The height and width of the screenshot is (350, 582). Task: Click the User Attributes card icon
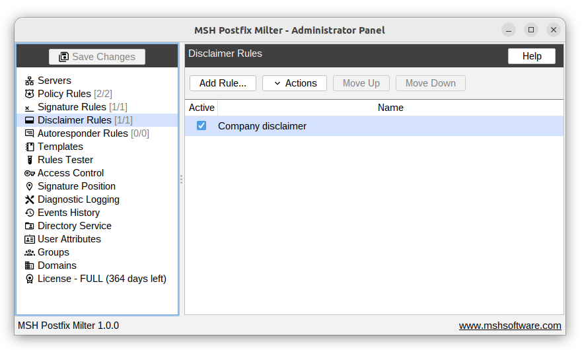coord(29,240)
